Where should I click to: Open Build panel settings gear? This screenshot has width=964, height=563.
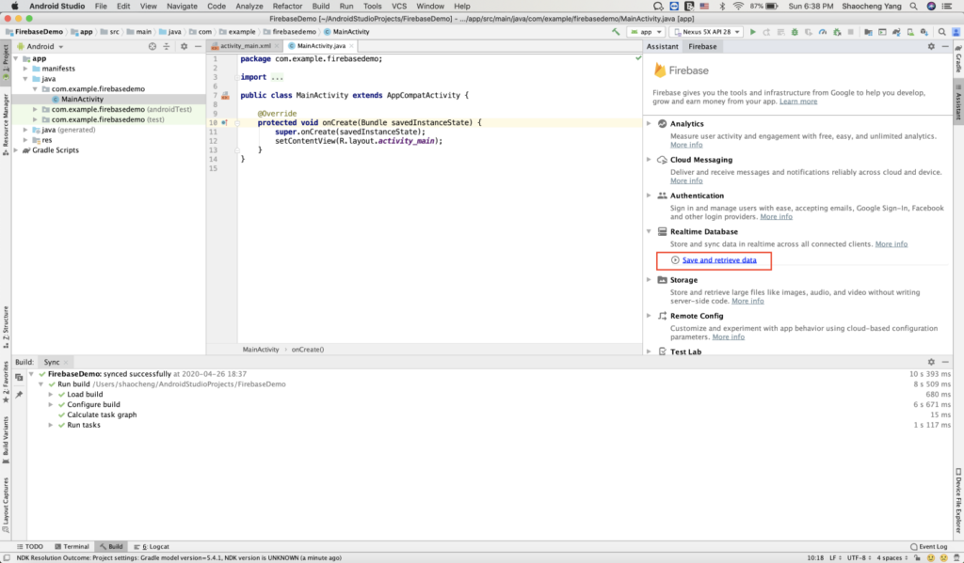931,362
